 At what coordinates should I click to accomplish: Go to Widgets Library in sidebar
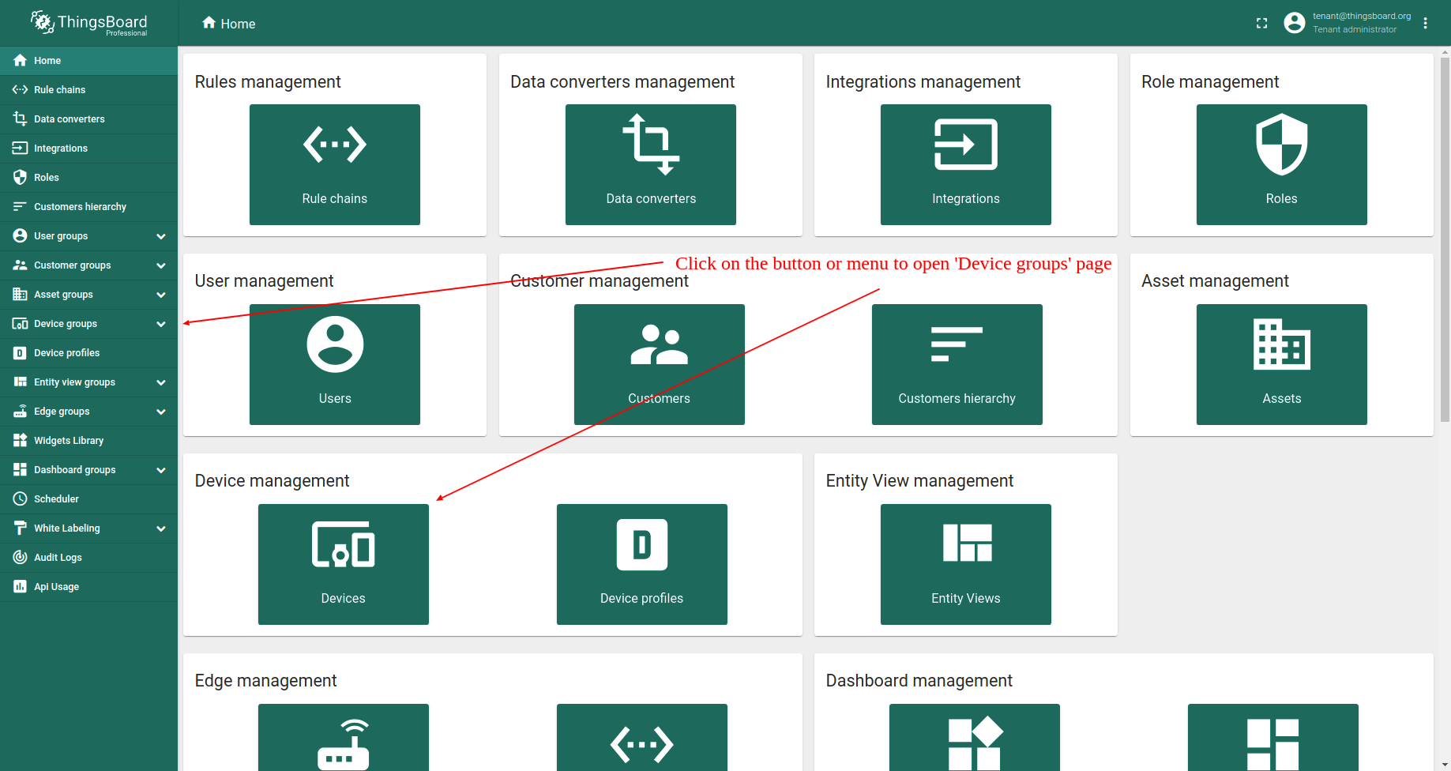coord(69,441)
